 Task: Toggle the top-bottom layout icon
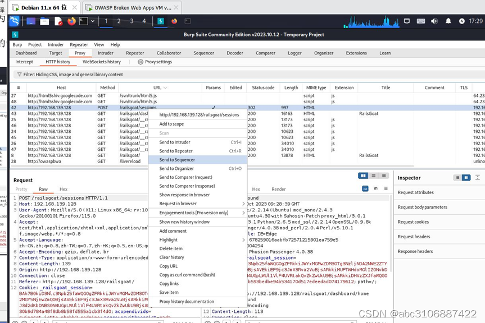[x=374, y=176]
